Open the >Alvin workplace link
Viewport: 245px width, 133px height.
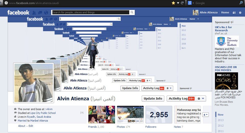click(49, 109)
